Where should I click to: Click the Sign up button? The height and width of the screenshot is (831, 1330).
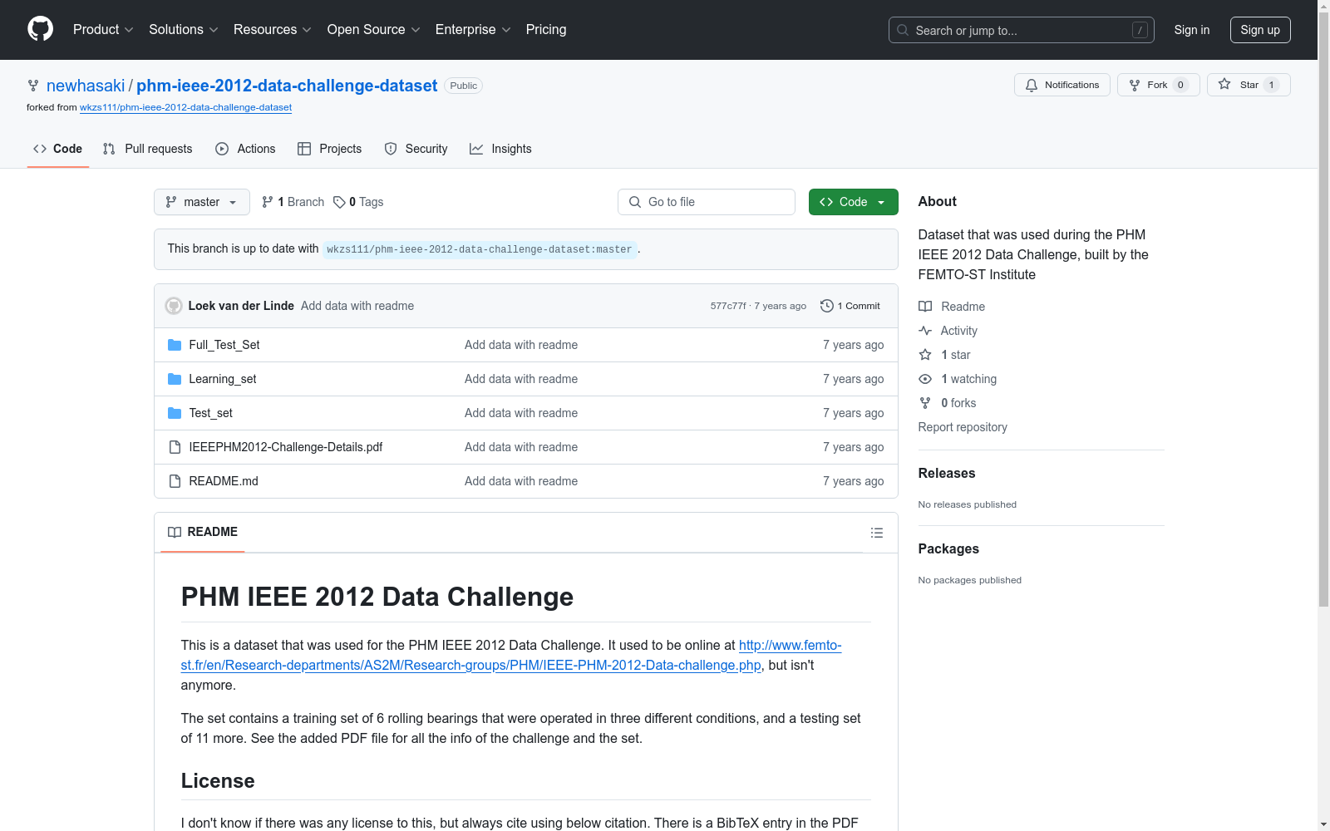(1260, 29)
